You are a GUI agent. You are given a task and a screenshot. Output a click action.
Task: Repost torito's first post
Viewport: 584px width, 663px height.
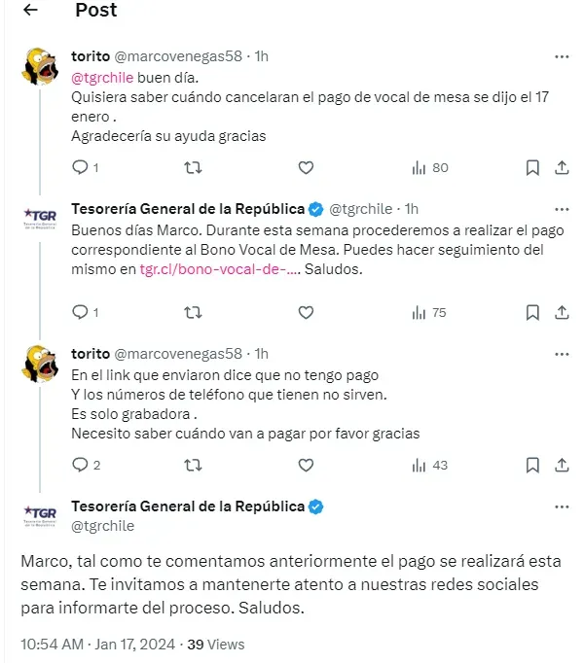tap(193, 168)
